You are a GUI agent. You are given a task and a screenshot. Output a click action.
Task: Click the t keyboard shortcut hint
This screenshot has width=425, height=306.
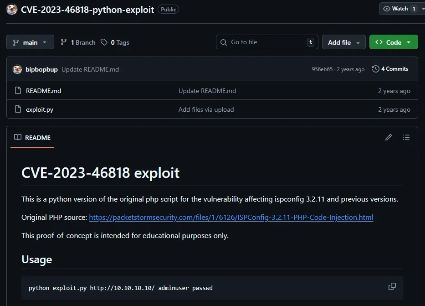(x=311, y=42)
